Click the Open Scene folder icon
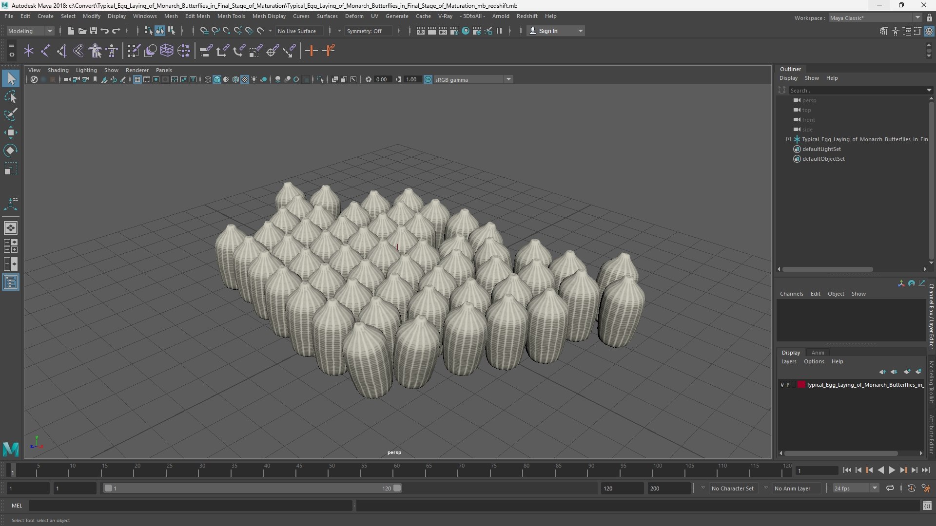The image size is (936, 526). pyautogui.click(x=82, y=31)
